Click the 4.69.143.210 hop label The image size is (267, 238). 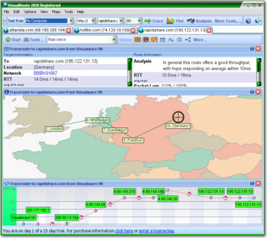click(x=125, y=191)
